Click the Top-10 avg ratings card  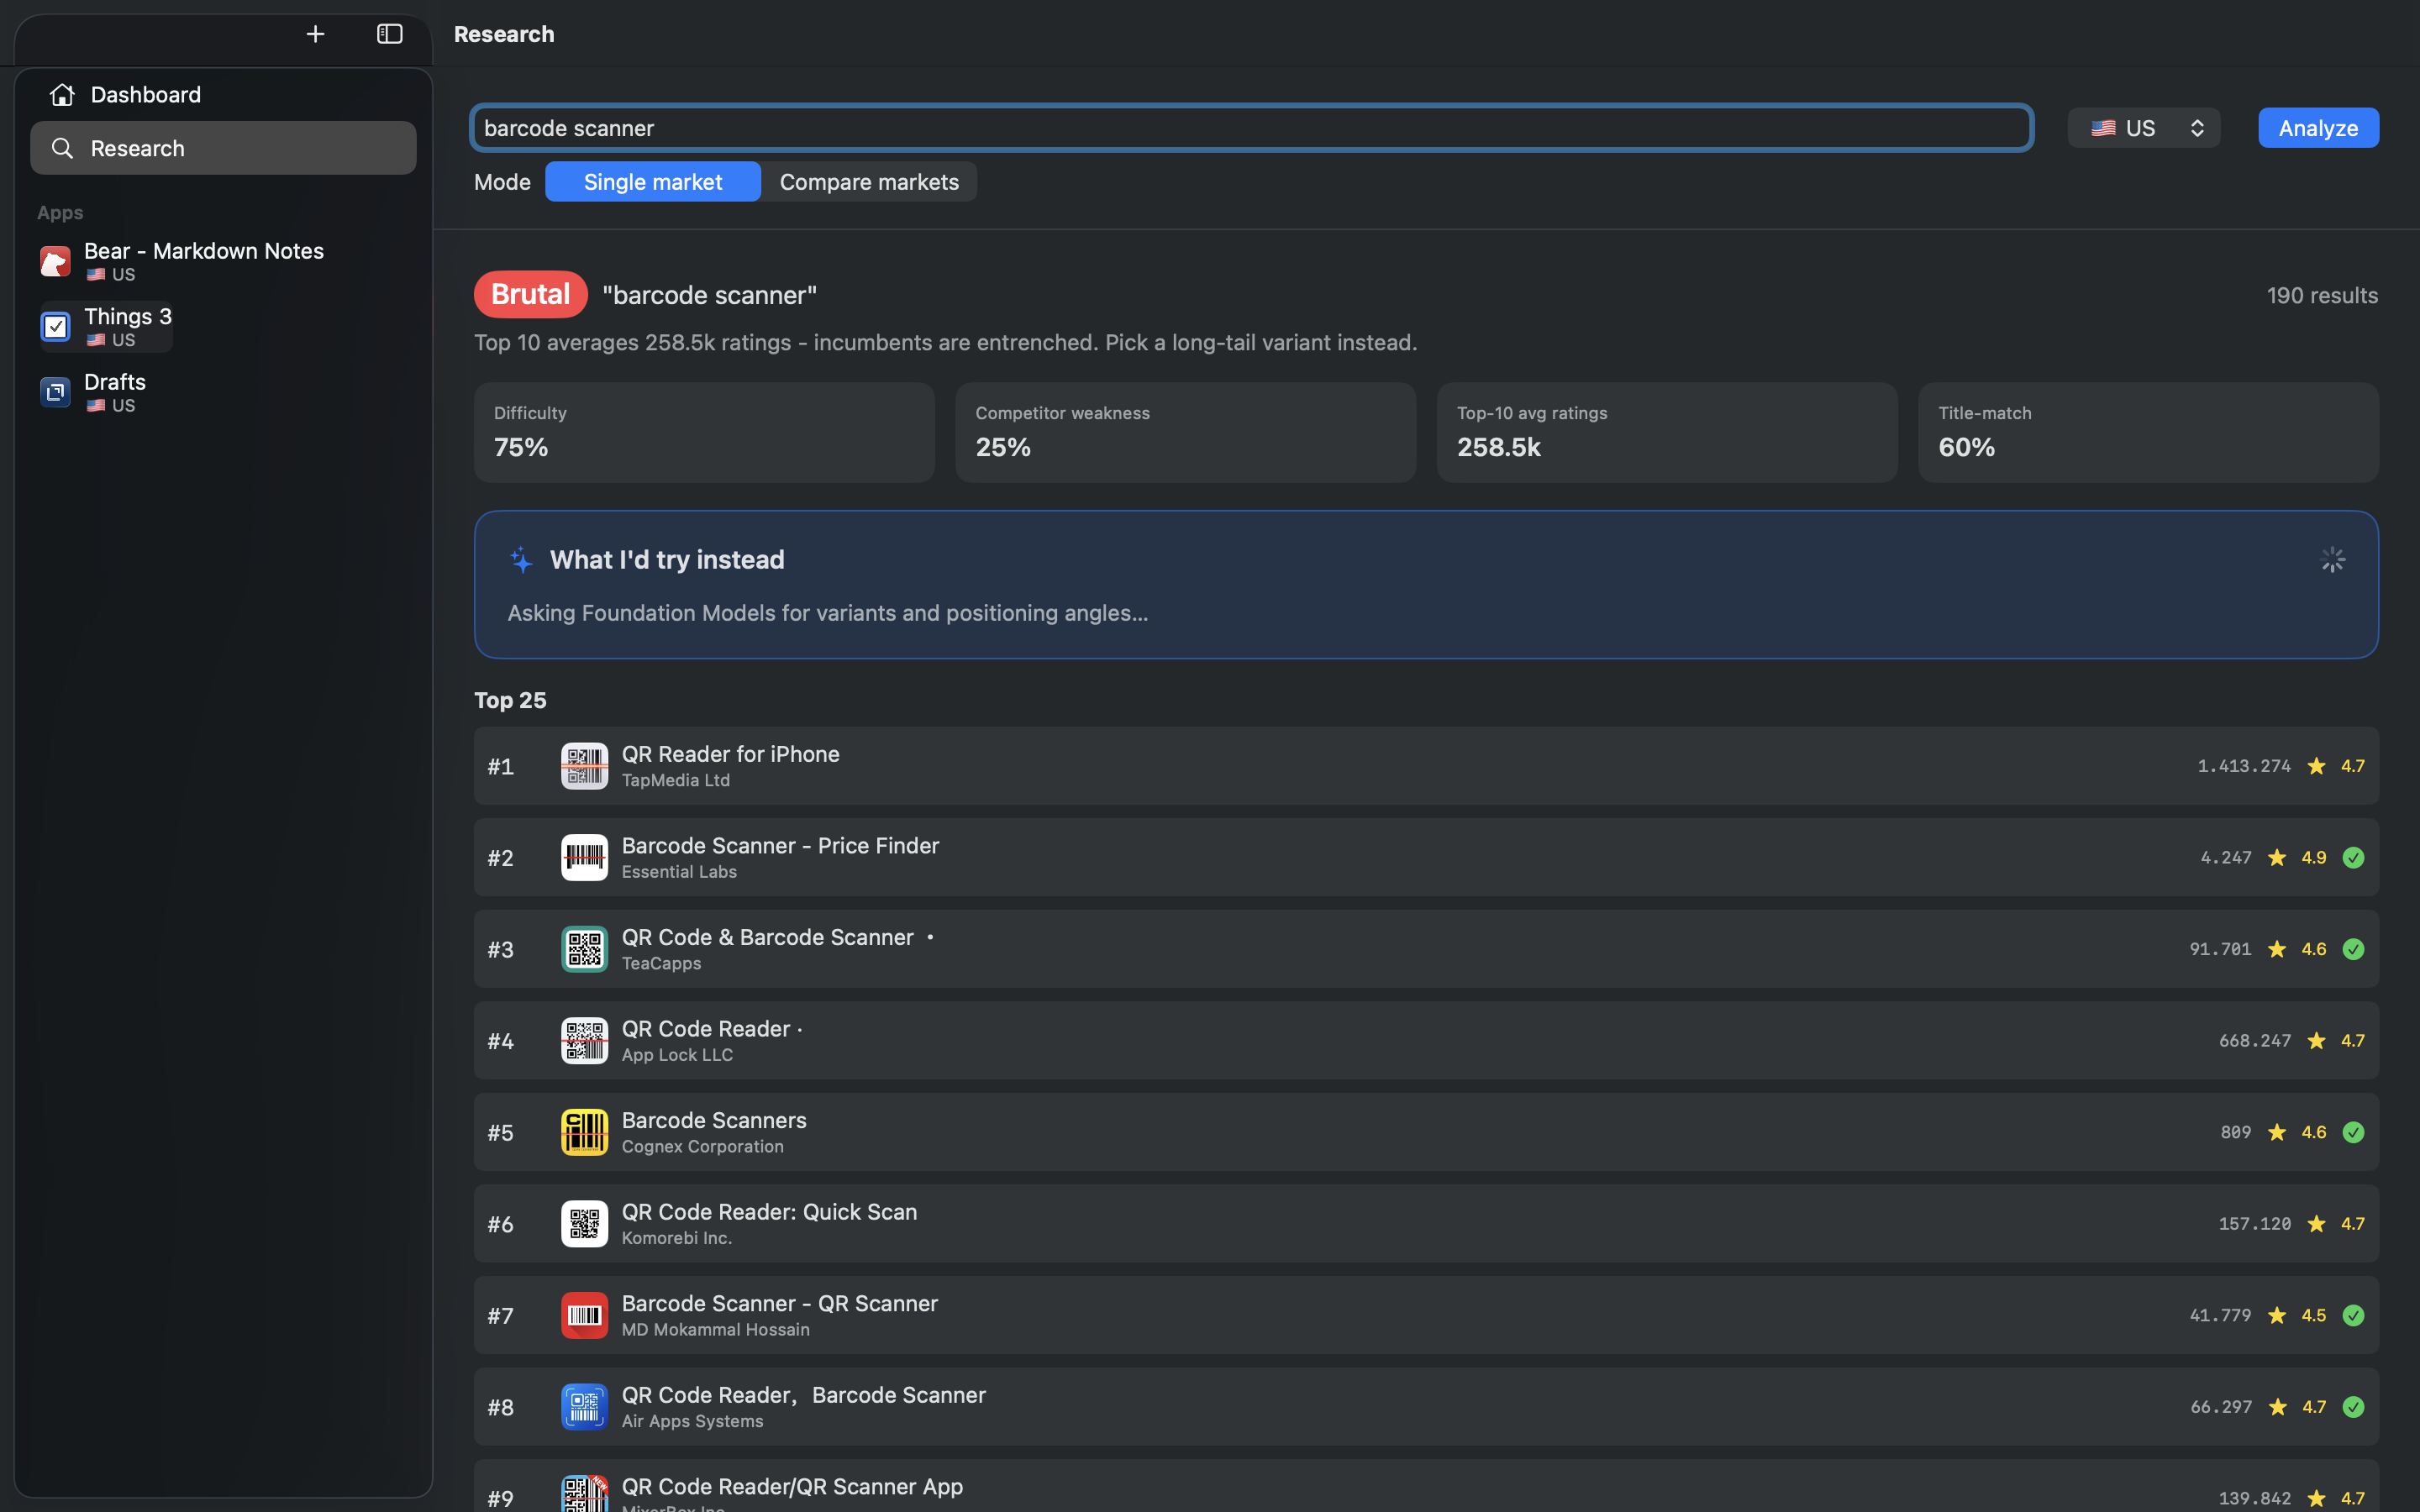[x=1667, y=433]
